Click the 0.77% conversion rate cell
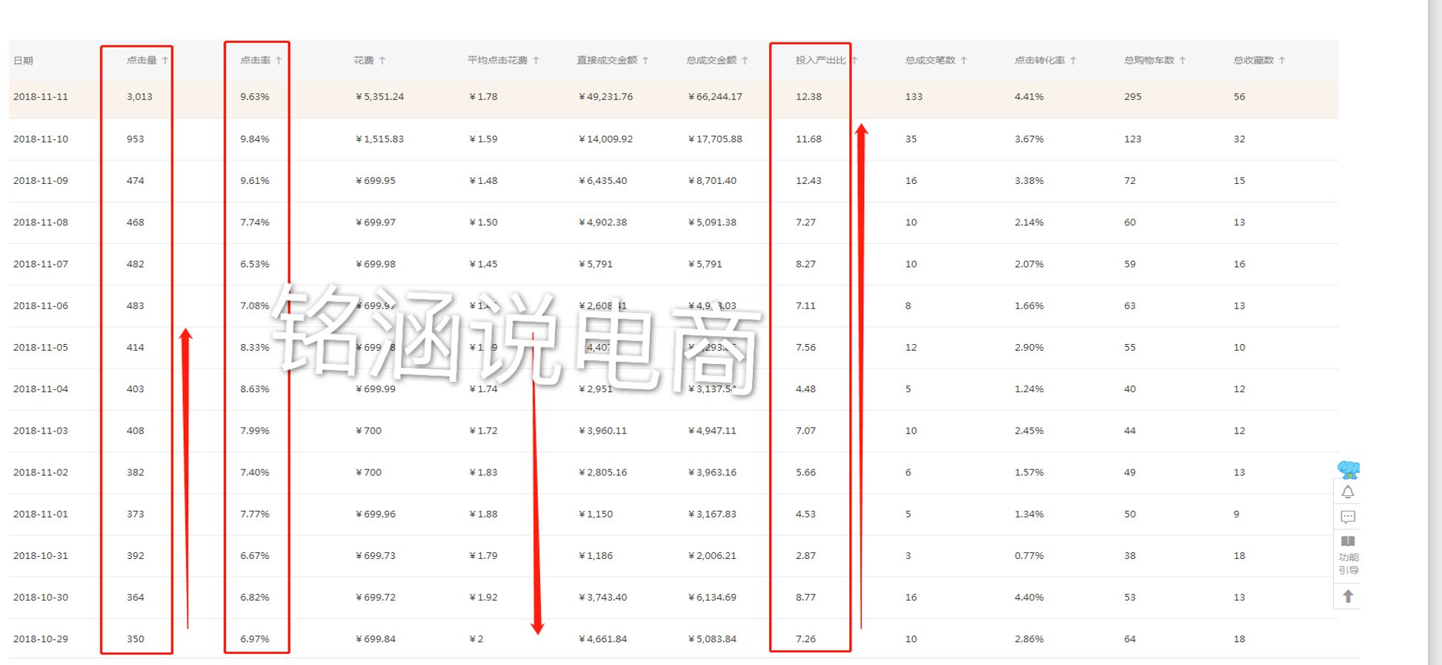 (x=1029, y=555)
